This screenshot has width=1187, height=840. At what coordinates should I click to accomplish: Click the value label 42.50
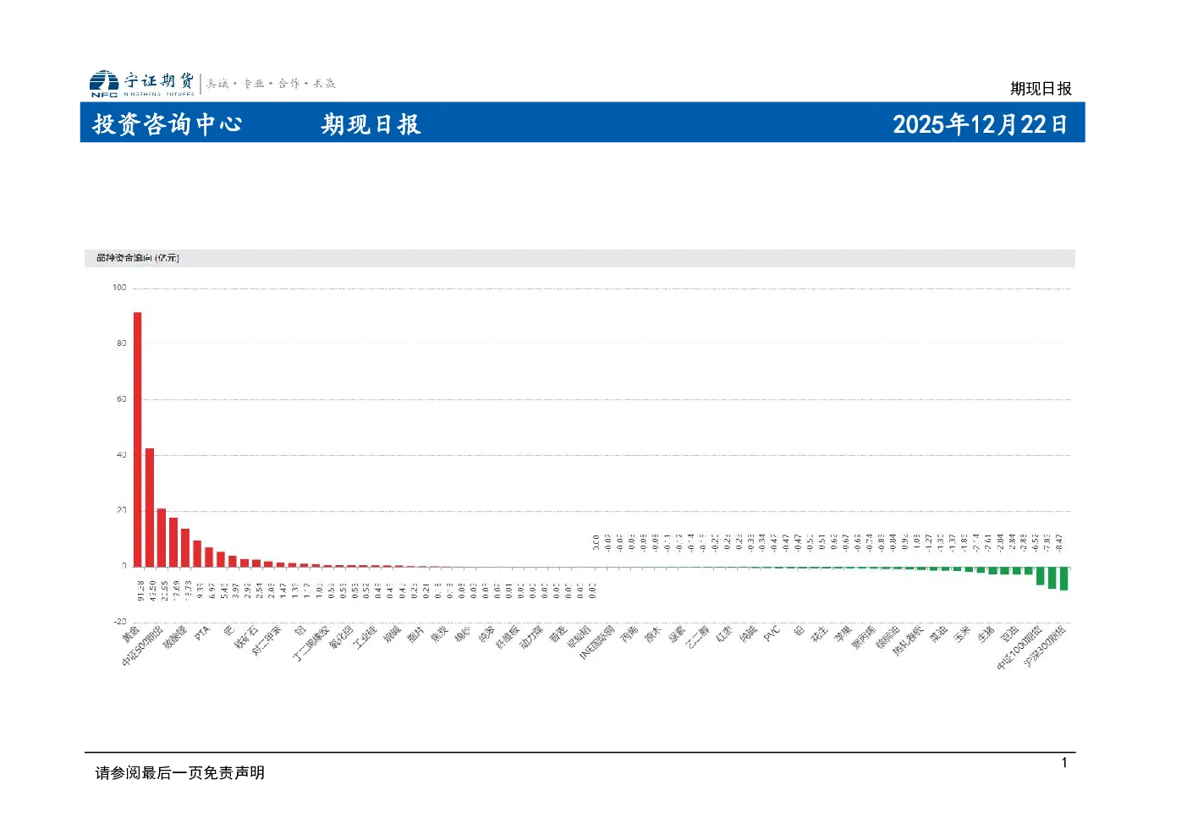(151, 590)
